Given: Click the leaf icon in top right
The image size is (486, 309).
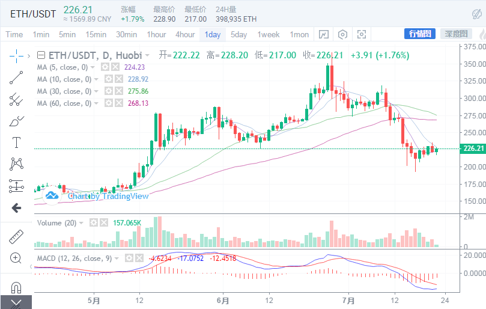Looking at the screenshot, I should pyautogui.click(x=477, y=14).
